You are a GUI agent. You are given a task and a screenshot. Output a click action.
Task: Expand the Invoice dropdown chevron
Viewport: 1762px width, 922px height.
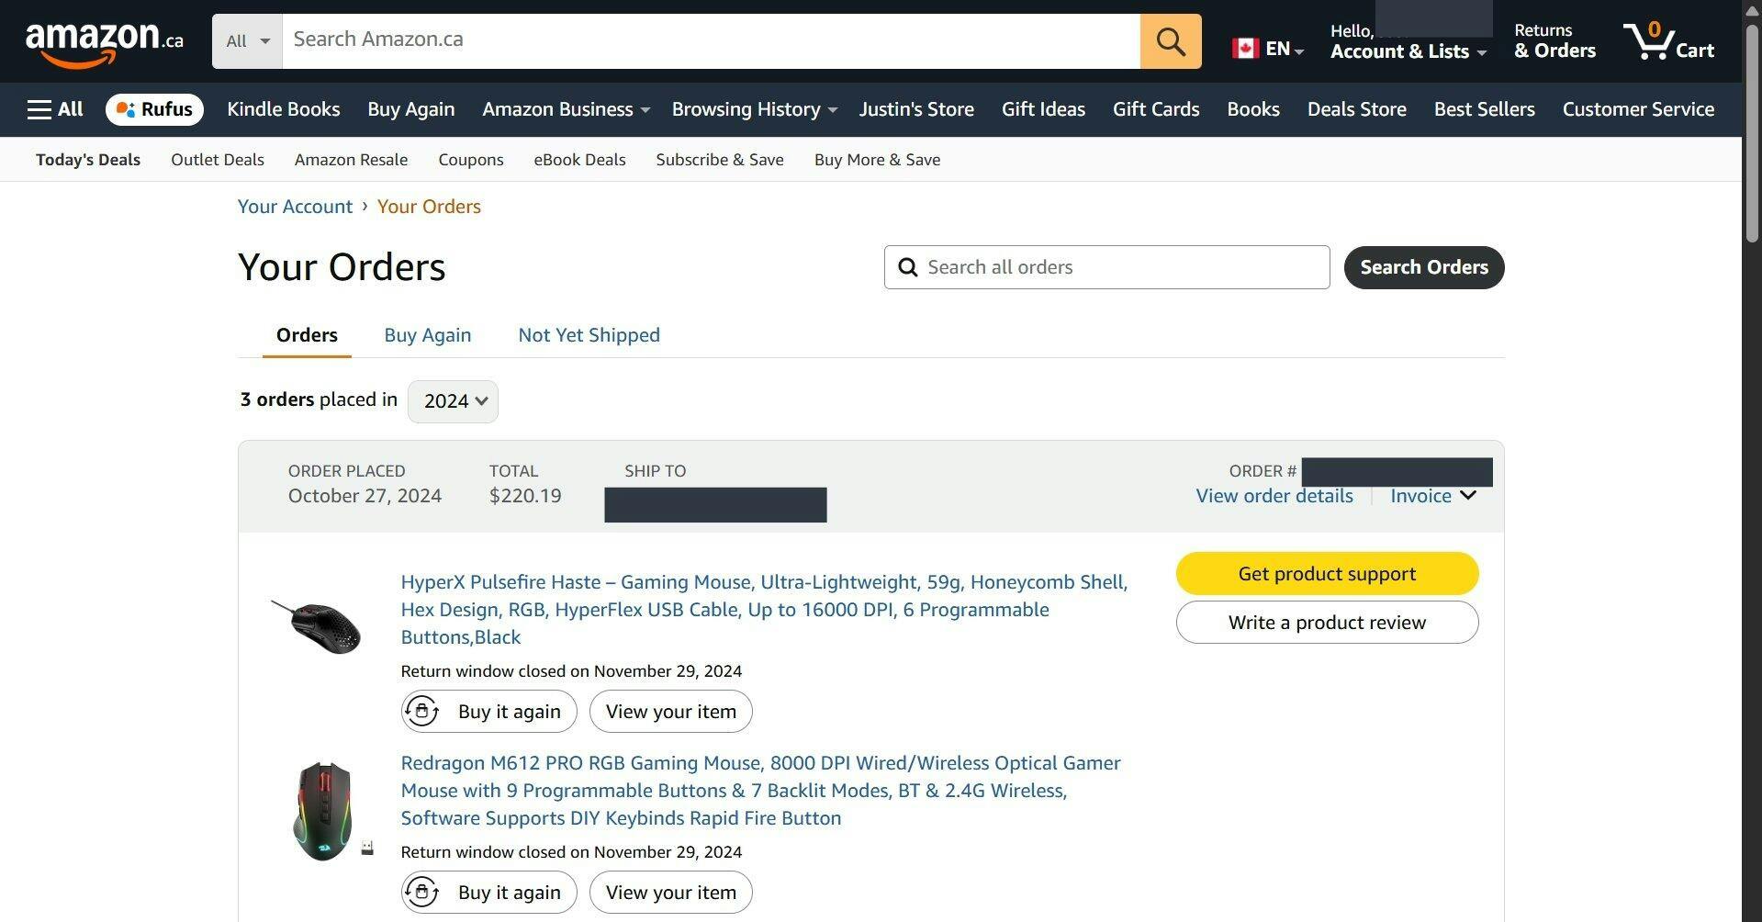coord(1467,496)
